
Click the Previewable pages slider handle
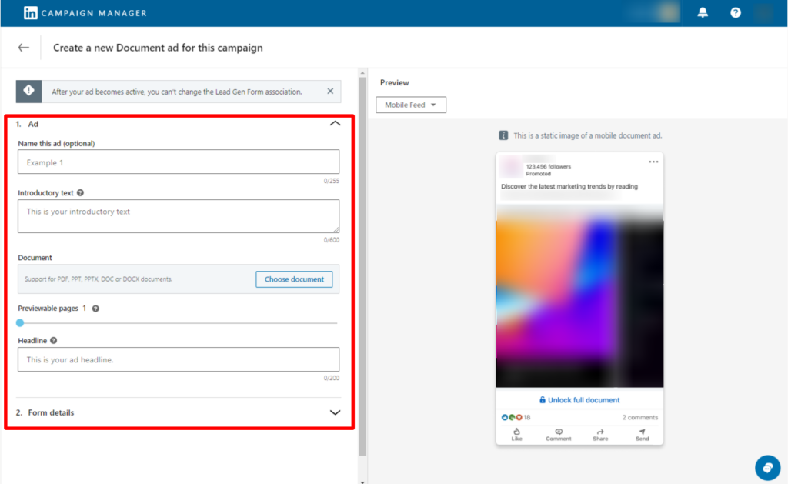pyautogui.click(x=20, y=323)
